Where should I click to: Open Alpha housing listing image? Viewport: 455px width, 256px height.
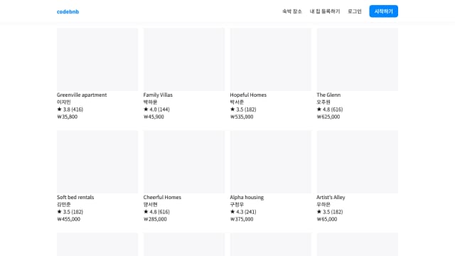pyautogui.click(x=271, y=162)
